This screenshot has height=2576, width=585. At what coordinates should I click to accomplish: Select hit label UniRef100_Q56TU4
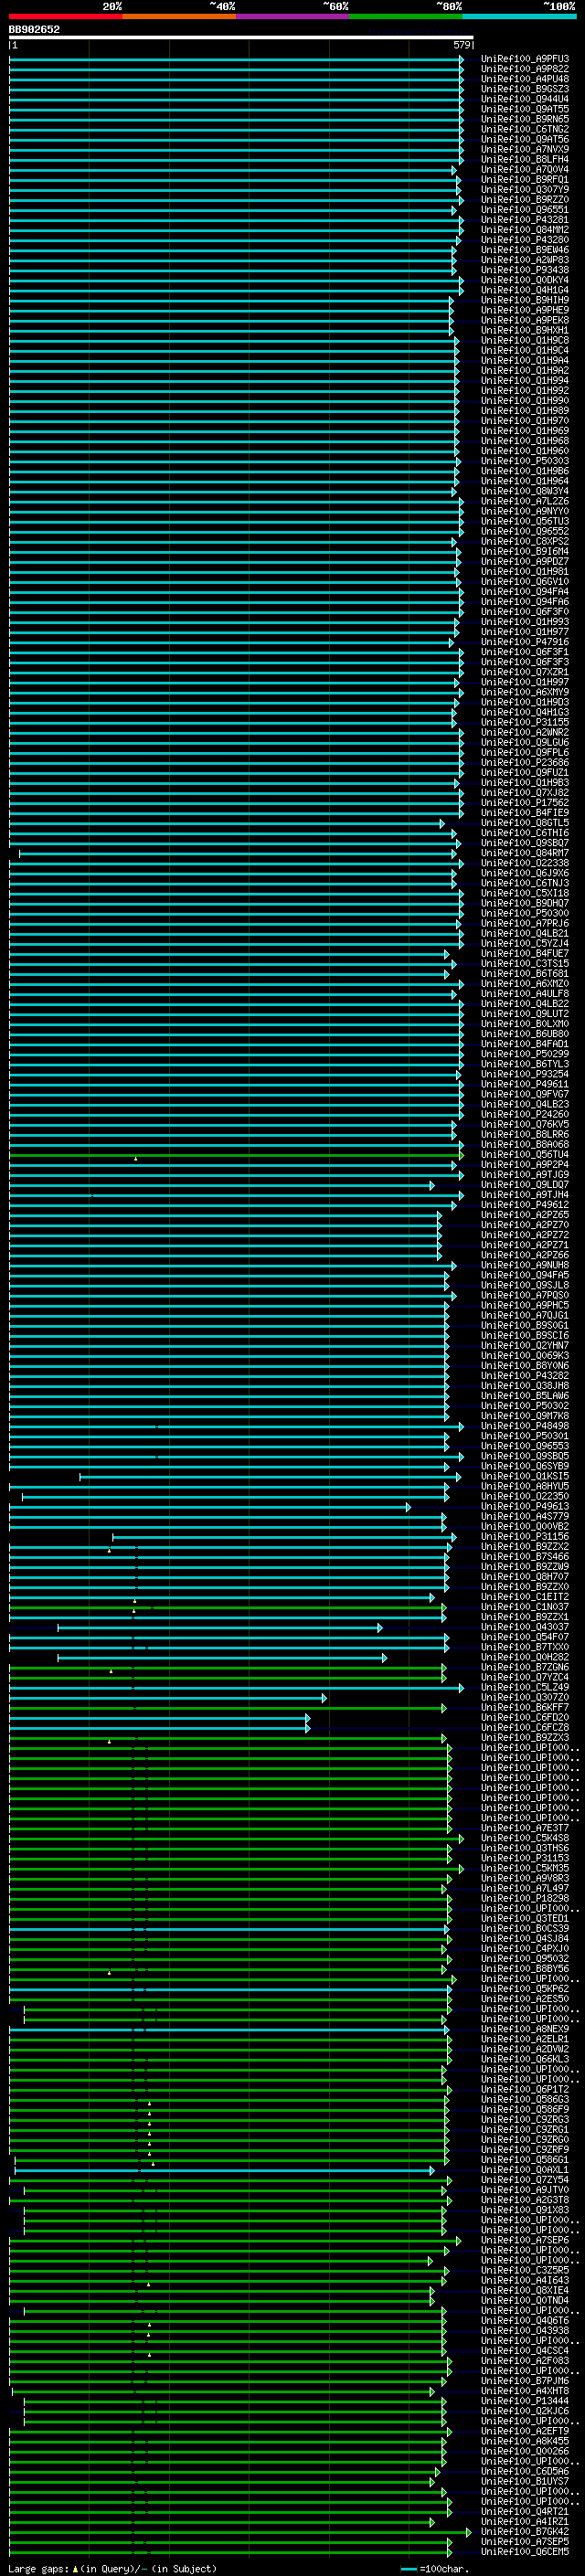(x=524, y=1155)
